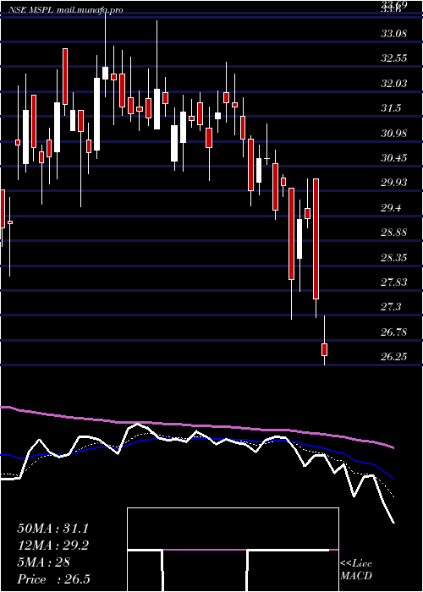
Task: Select the 30.98 price axis label
Action: (x=394, y=134)
